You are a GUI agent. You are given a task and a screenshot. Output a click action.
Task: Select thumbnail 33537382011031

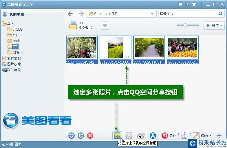pyautogui.click(x=149, y=47)
